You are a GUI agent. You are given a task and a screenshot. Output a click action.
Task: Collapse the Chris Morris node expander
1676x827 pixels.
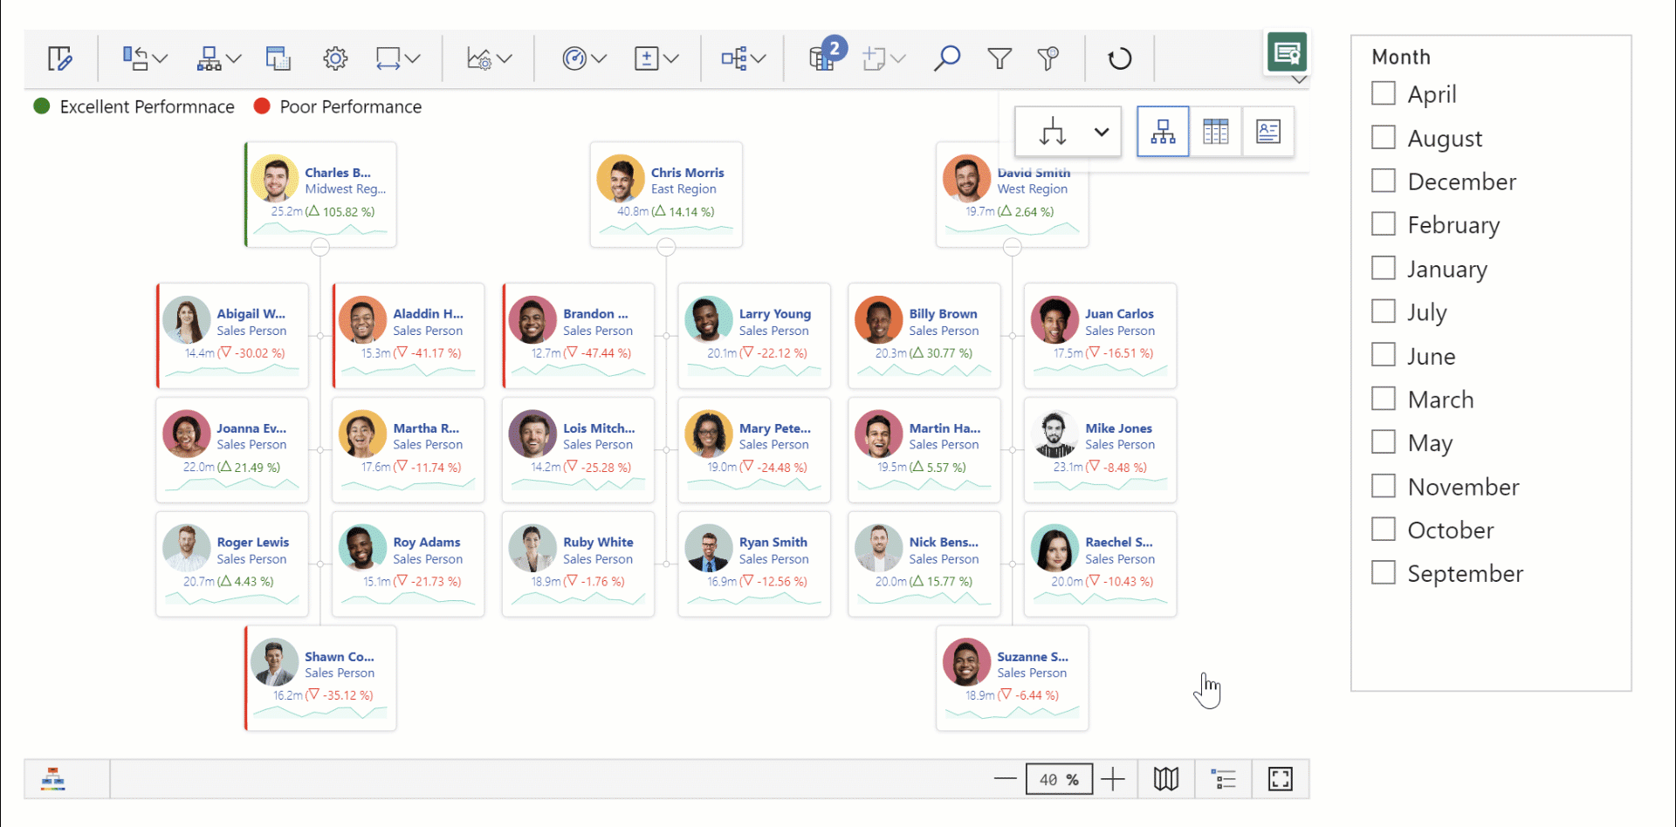[x=666, y=247]
